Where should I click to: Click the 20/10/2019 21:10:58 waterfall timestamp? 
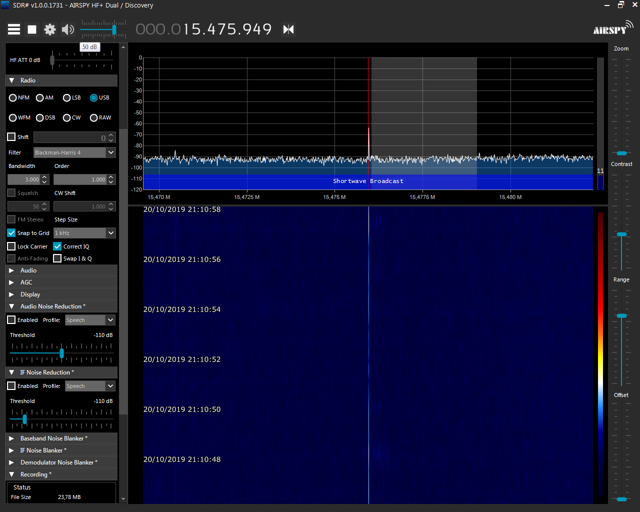pyautogui.click(x=182, y=209)
